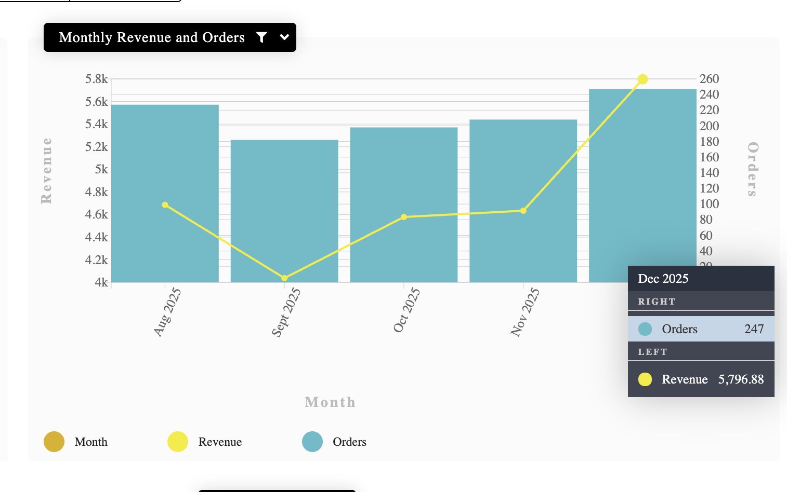Select the Sept 2025 orders bar
Image resolution: width=787 pixels, height=492 pixels.
point(284,211)
